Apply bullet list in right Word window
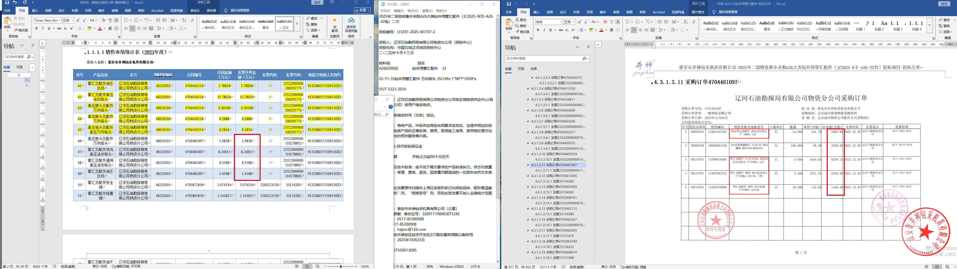This screenshot has width=957, height=269. point(627,22)
